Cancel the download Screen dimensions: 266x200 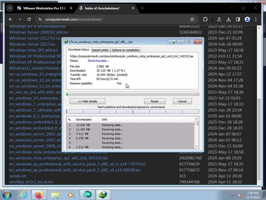(x=182, y=101)
